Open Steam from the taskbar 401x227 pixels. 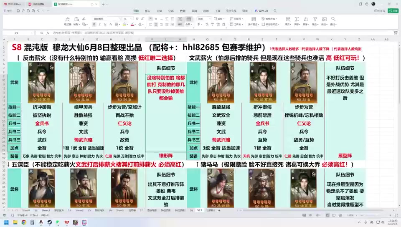(x=49, y=222)
